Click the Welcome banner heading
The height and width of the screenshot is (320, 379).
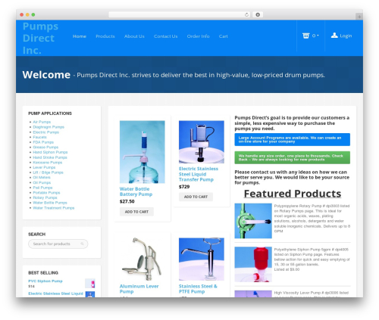[46, 75]
